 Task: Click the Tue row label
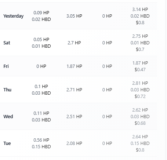[7, 143]
